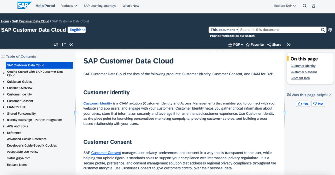Image resolution: width=335 pixels, height=175 pixels.
Task: Open search settings gear icon
Action: pyautogui.click(x=330, y=30)
